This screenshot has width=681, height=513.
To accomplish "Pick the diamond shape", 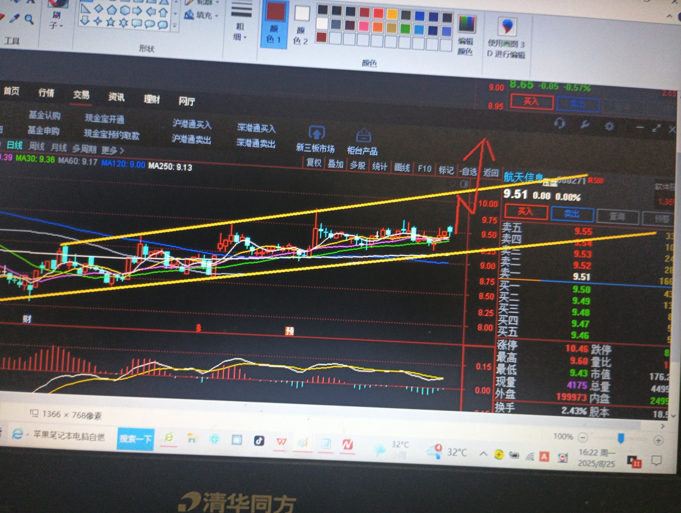I will coord(98,9).
